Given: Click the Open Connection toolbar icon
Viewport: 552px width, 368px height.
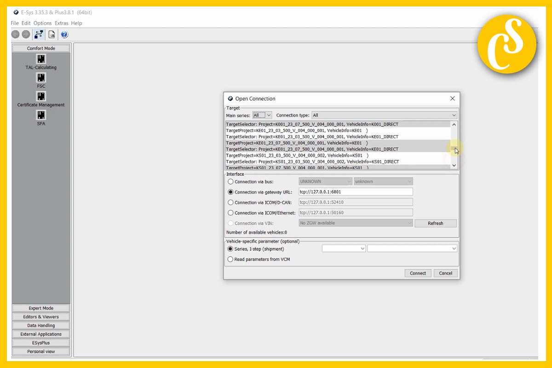Looking at the screenshot, I should point(39,34).
